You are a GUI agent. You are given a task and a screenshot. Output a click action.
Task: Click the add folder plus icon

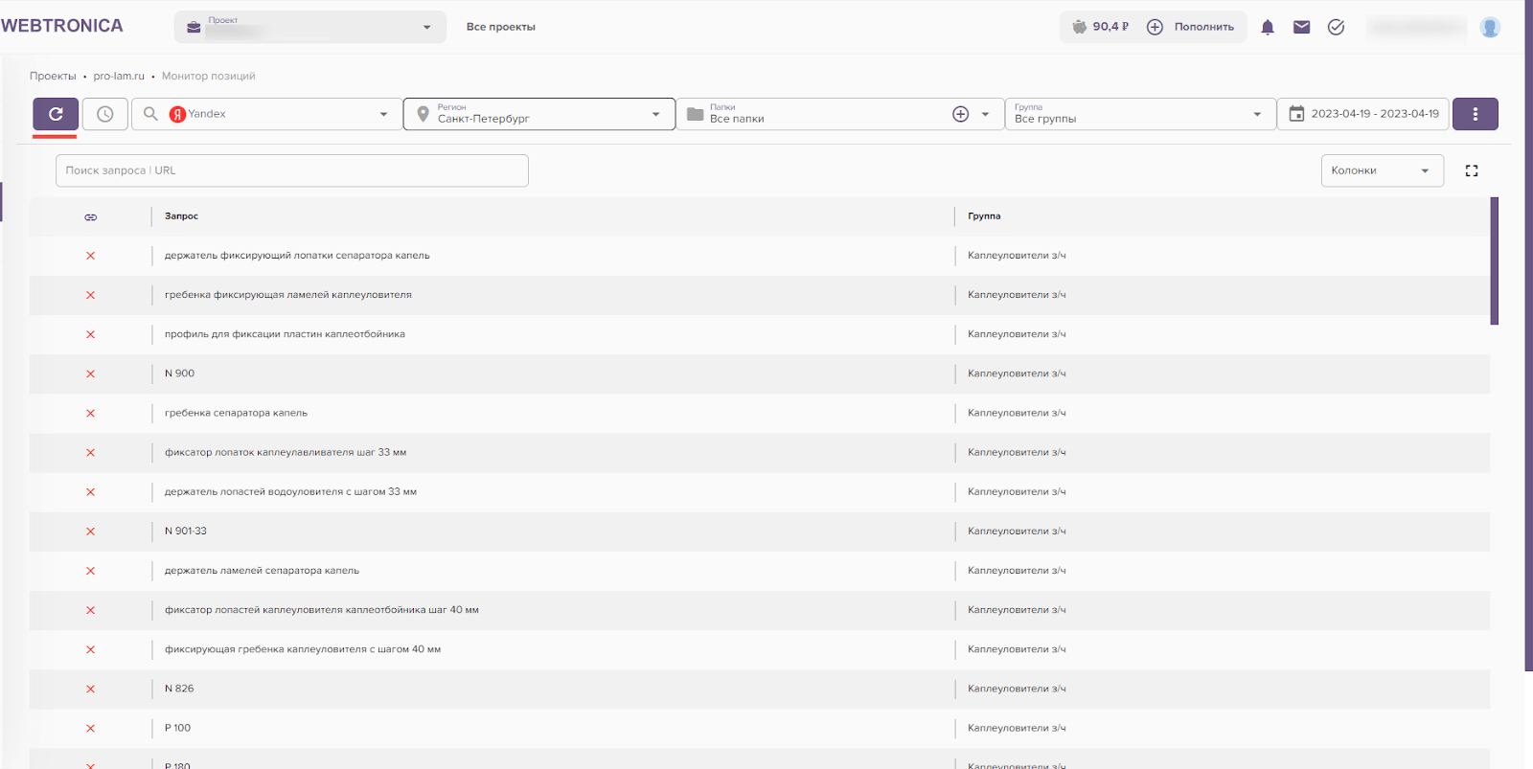tap(960, 114)
